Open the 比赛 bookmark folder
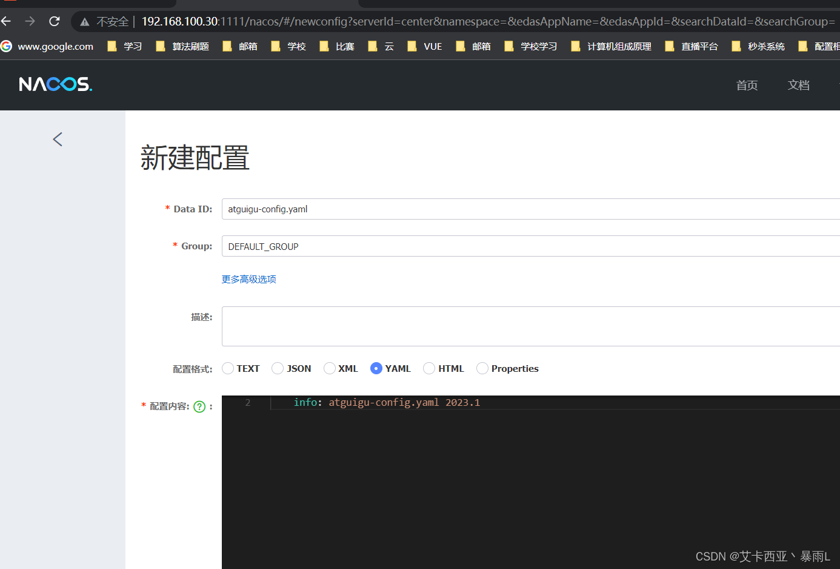The image size is (840, 569). 337,46
